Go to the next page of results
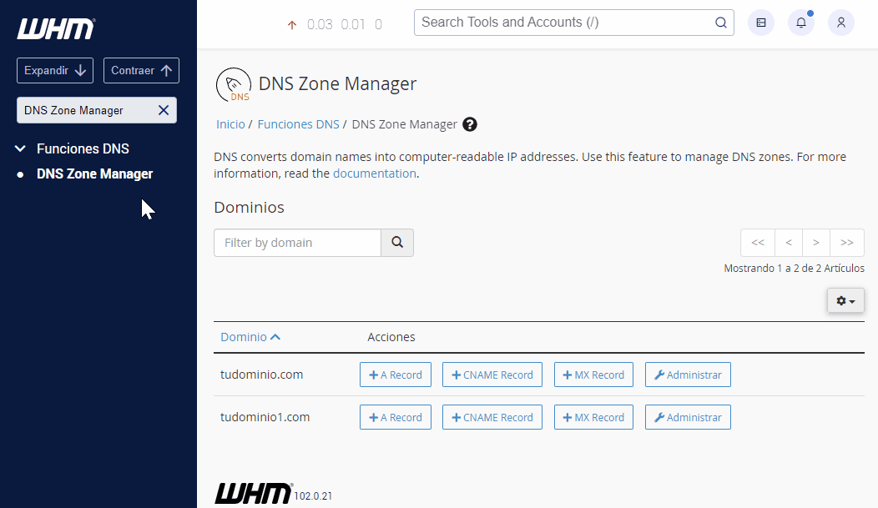This screenshot has width=878, height=508. [816, 242]
